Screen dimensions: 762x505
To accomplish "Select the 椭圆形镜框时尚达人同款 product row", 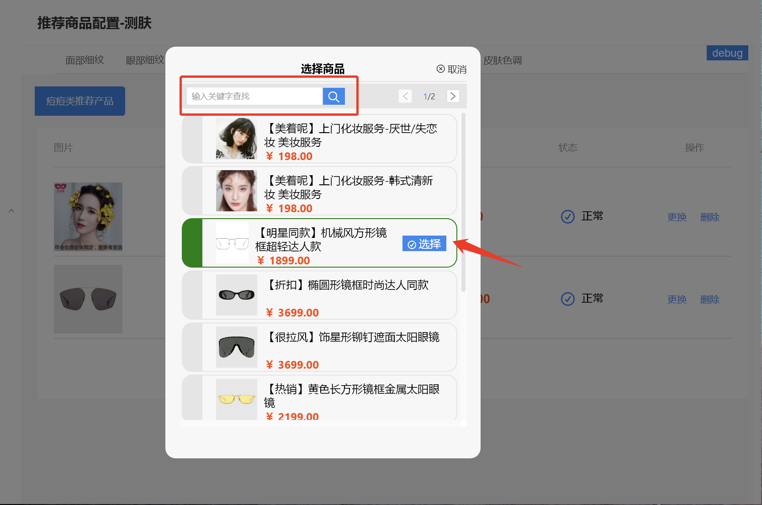I will (319, 295).
